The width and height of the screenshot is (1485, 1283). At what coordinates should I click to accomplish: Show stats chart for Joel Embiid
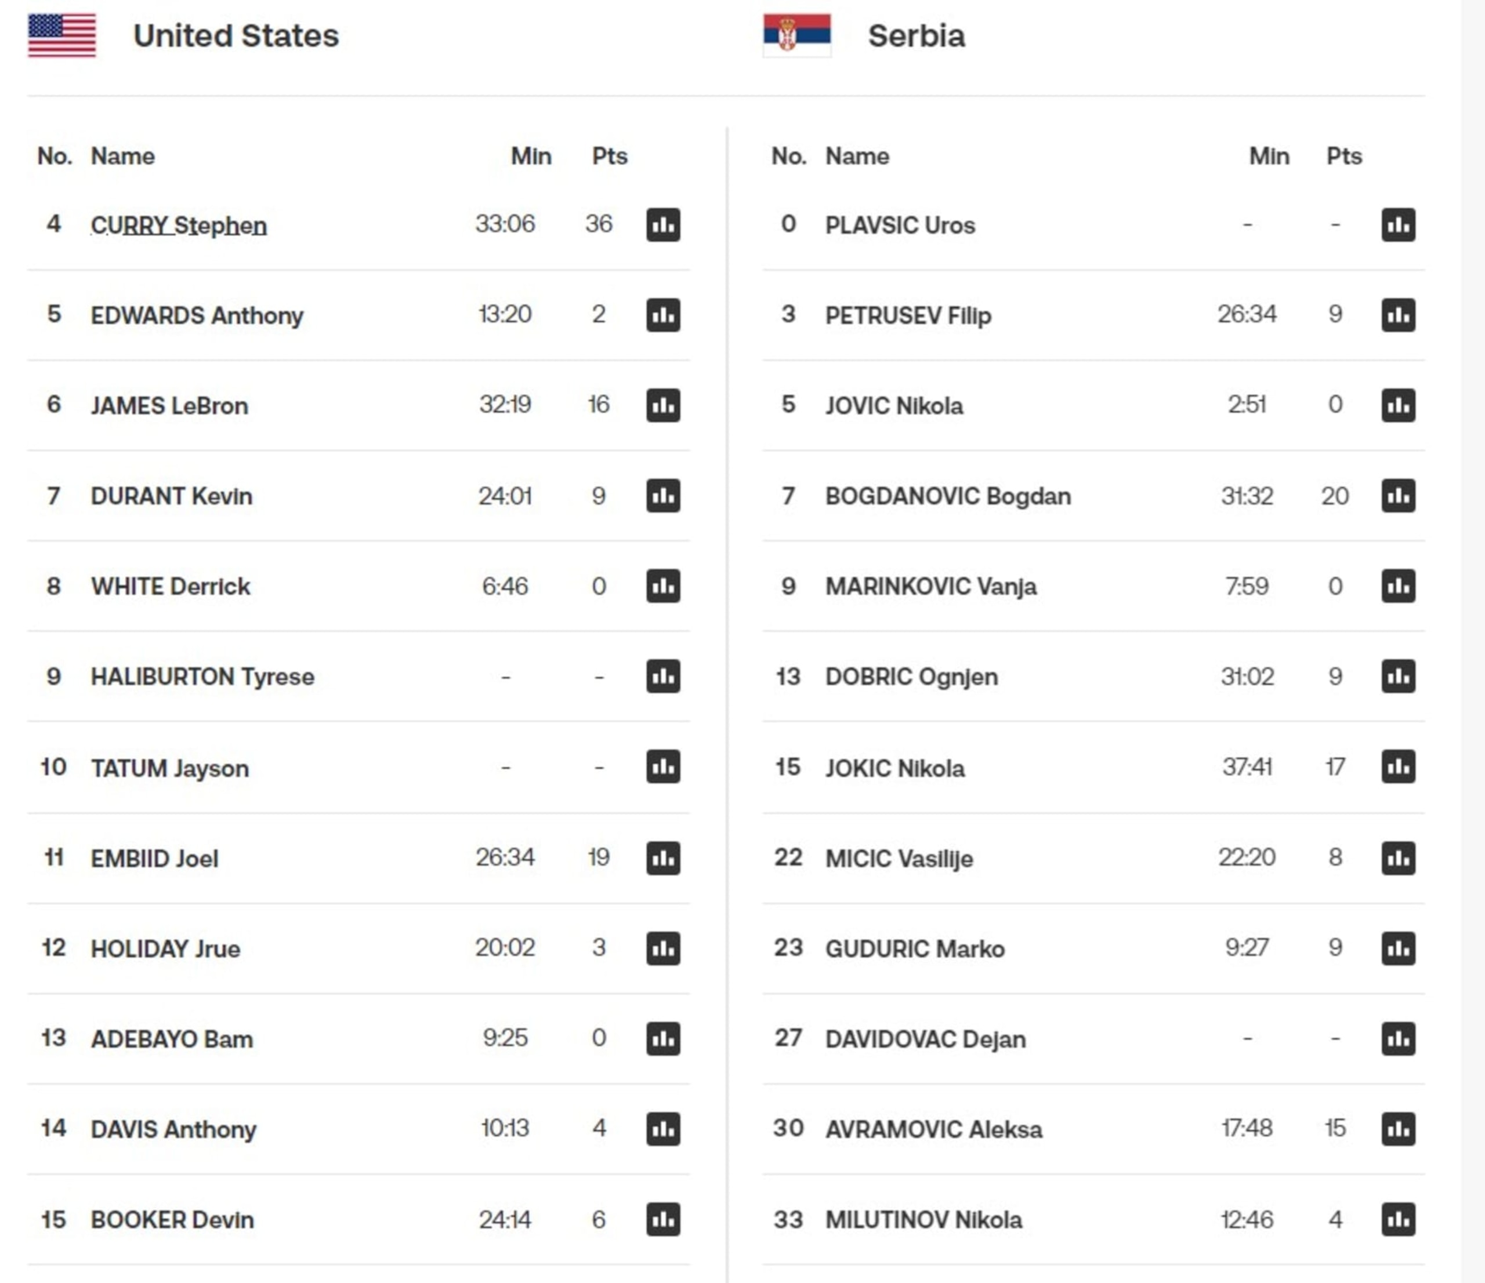point(663,858)
